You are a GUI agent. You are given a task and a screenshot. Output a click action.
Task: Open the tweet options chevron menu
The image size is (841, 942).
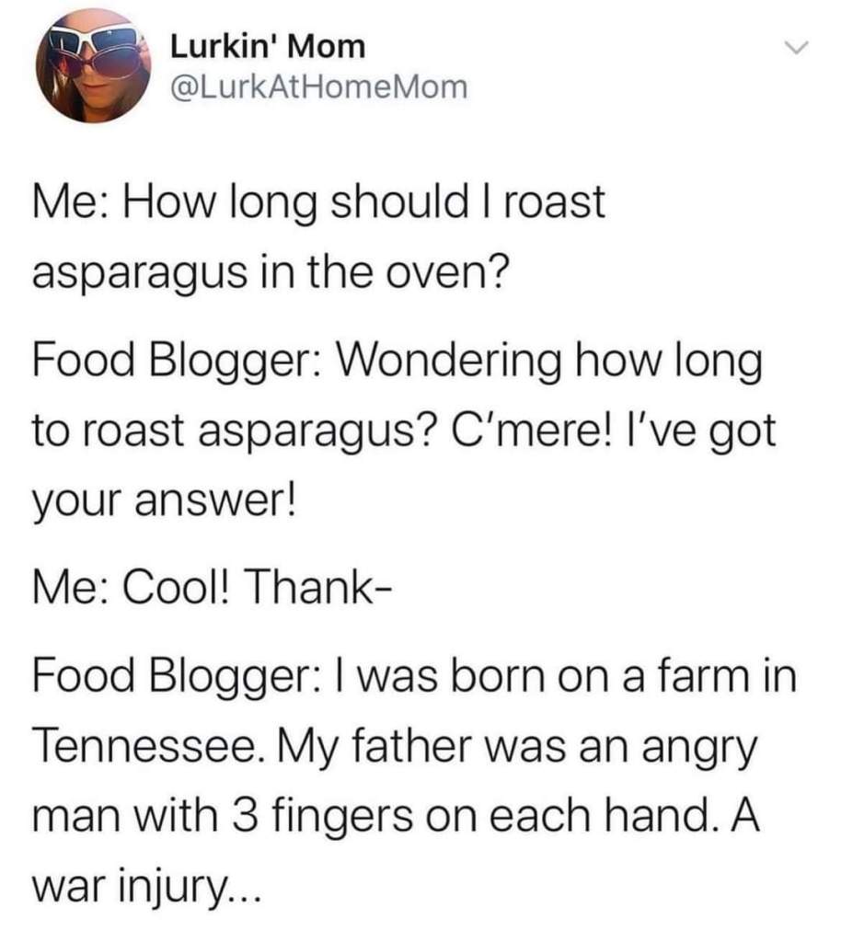(x=799, y=48)
